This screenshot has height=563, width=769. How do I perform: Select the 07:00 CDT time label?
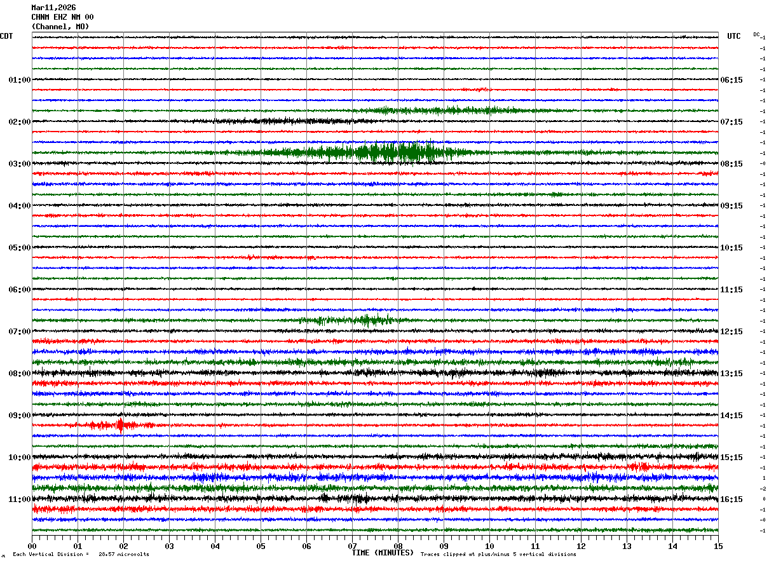point(20,332)
